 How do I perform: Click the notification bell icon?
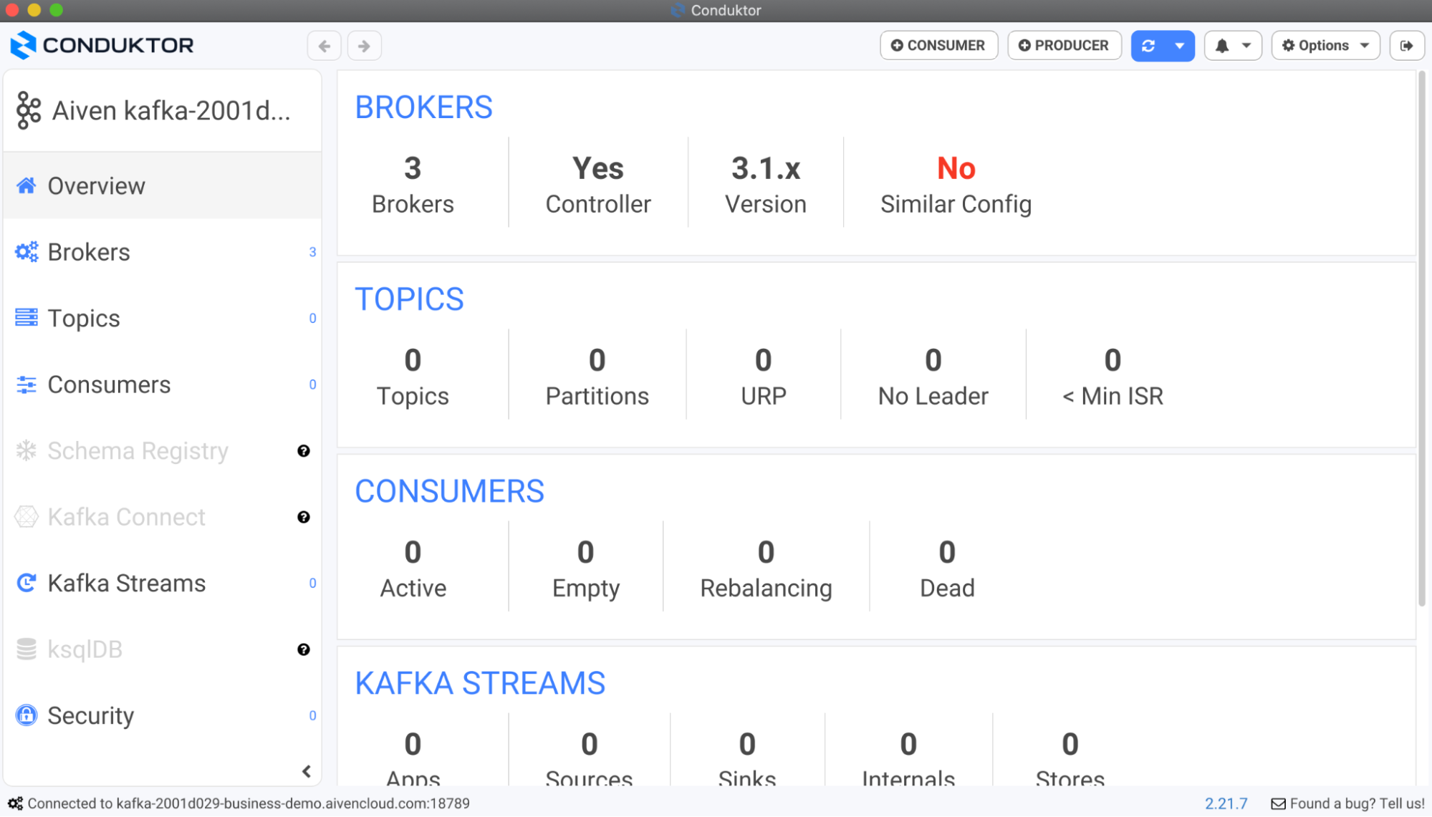tap(1222, 46)
